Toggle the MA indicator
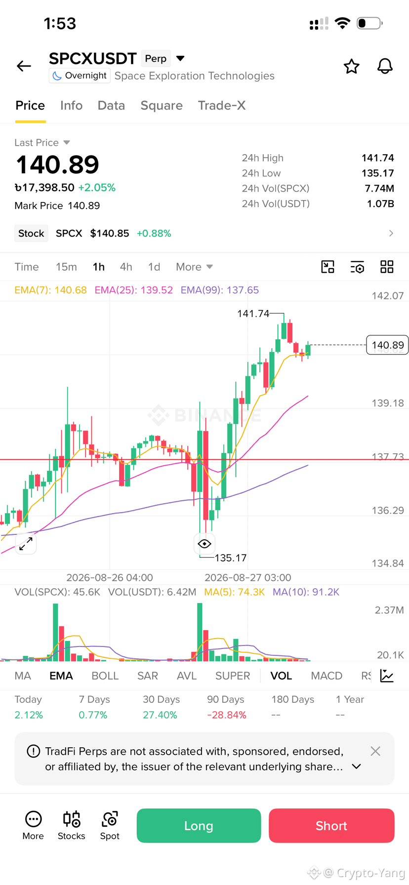Image resolution: width=409 pixels, height=885 pixels. [23, 676]
